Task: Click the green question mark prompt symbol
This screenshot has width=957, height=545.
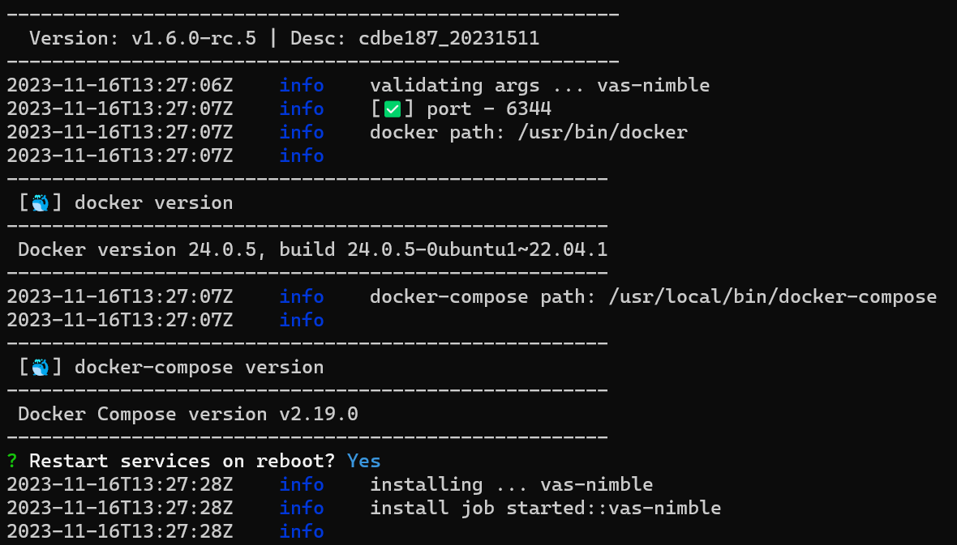Action: pos(12,461)
